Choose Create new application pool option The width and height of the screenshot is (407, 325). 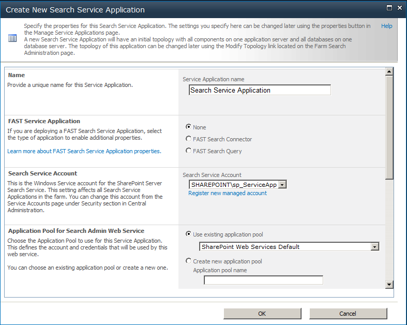pos(188,261)
